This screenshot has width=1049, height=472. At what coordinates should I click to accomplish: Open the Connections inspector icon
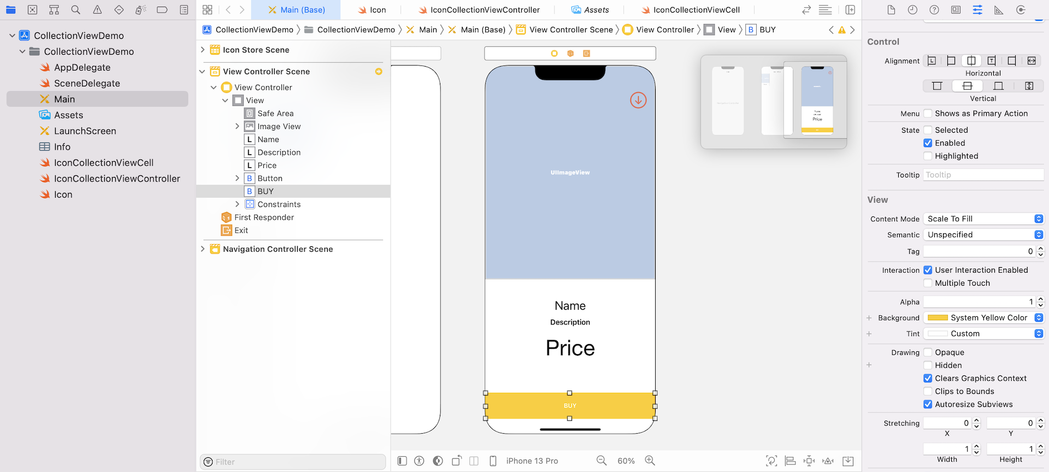1021,10
